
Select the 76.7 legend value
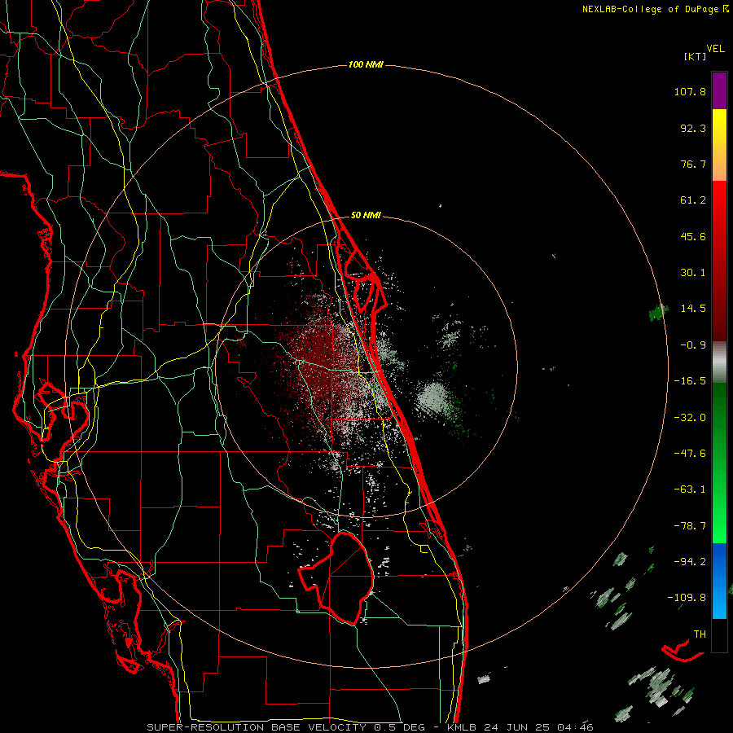[x=693, y=164]
